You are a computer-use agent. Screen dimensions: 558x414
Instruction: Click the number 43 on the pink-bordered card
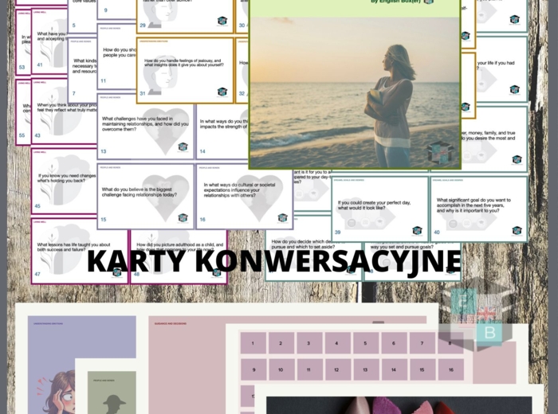point(37,135)
